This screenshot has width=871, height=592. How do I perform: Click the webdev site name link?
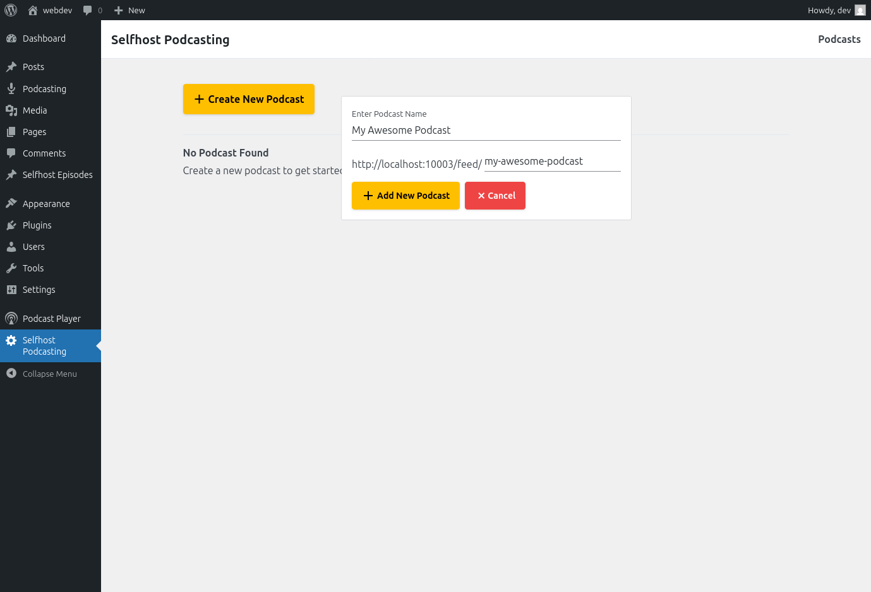click(57, 10)
